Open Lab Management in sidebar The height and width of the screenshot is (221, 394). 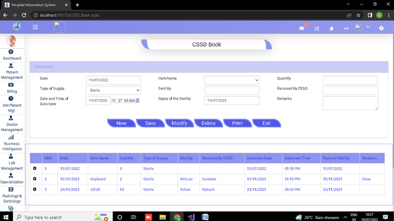coord(12,162)
